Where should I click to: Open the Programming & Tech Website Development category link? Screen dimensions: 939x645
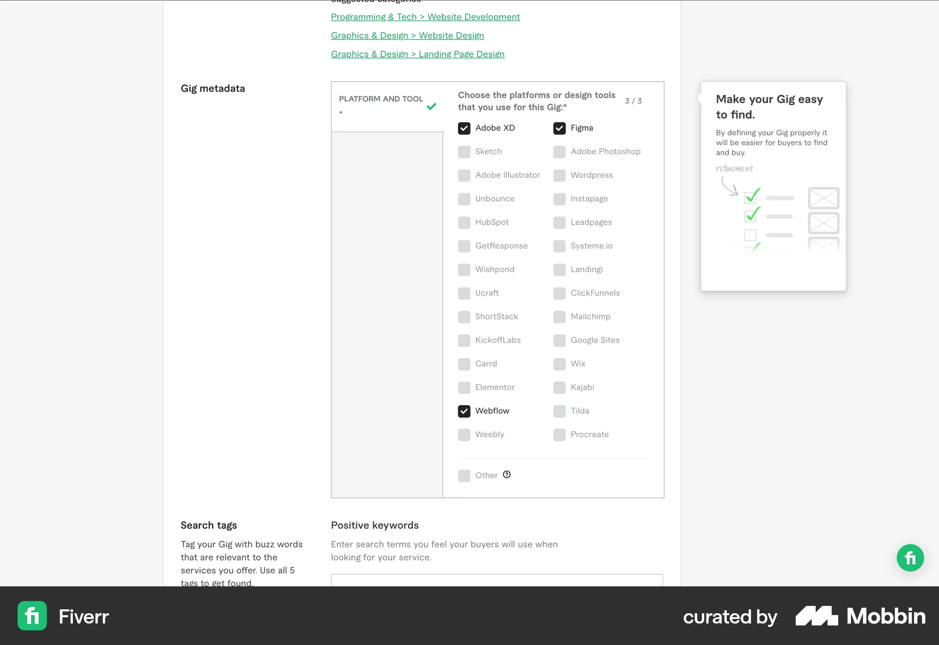click(425, 17)
